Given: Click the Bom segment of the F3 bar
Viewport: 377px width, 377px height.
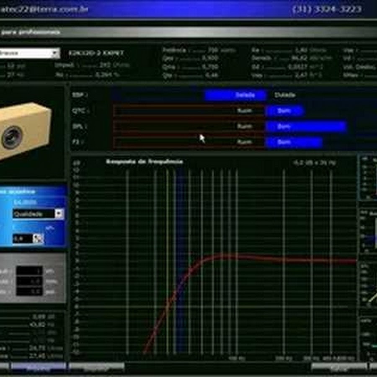Looking at the screenshot, I should pyautogui.click(x=293, y=142).
